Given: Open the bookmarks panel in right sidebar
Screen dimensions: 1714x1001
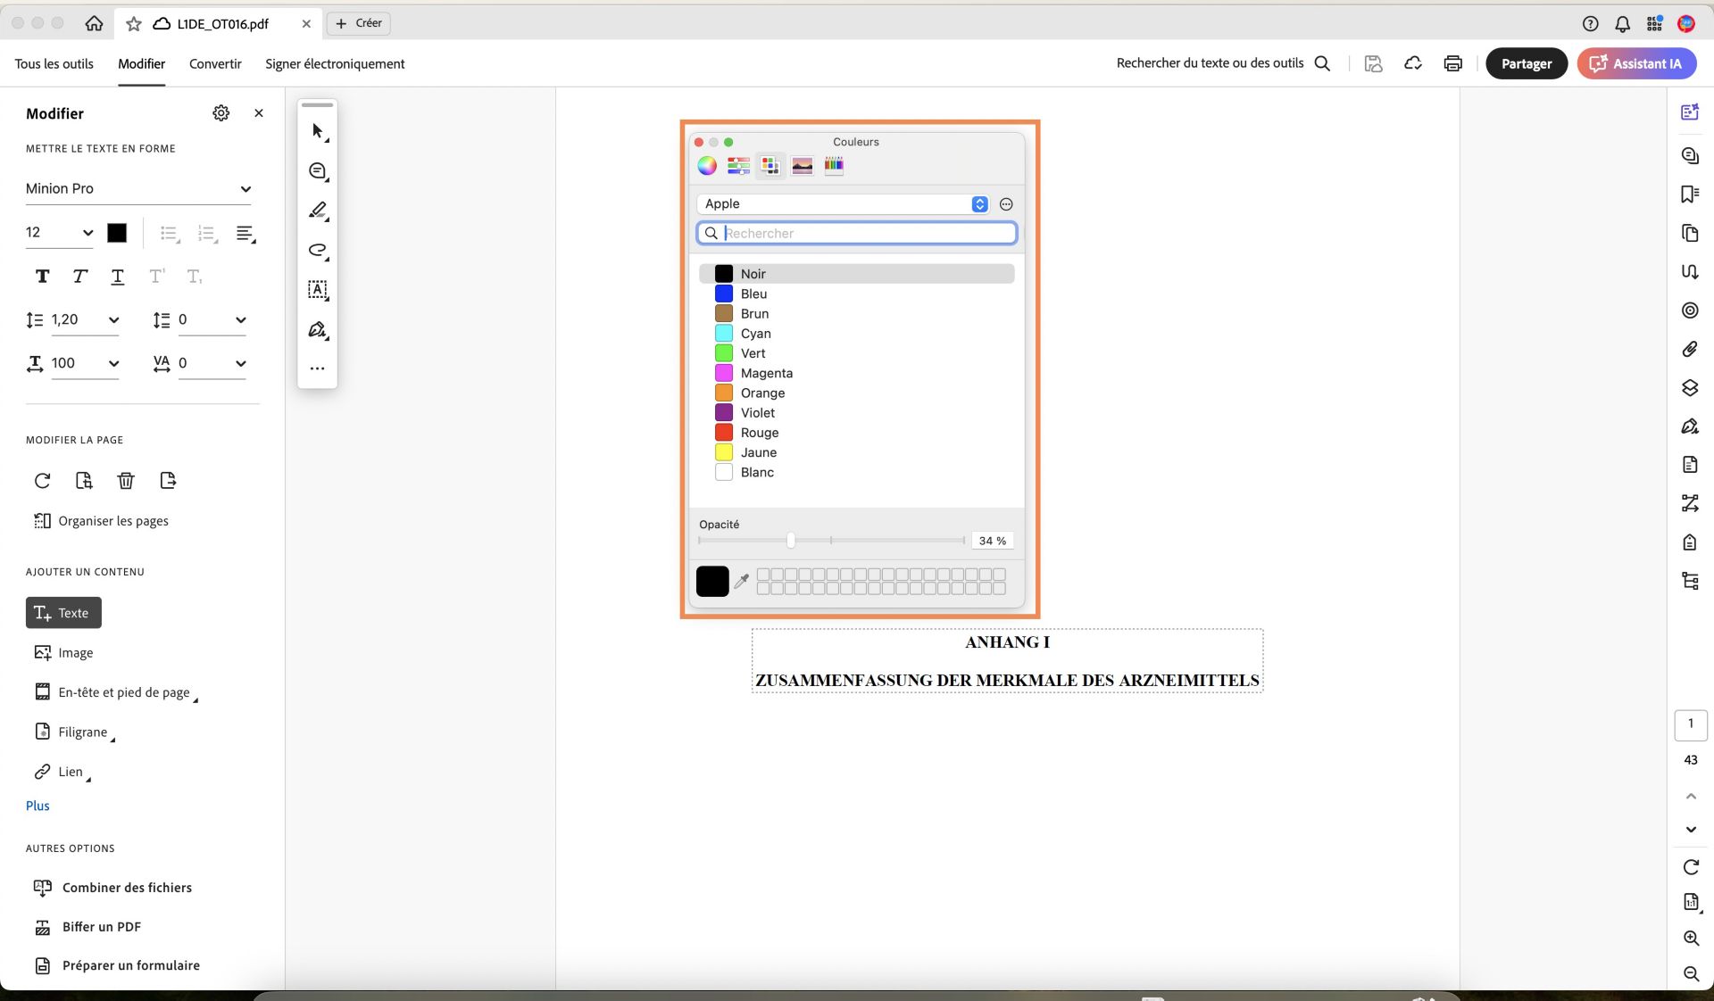Looking at the screenshot, I should (1690, 194).
